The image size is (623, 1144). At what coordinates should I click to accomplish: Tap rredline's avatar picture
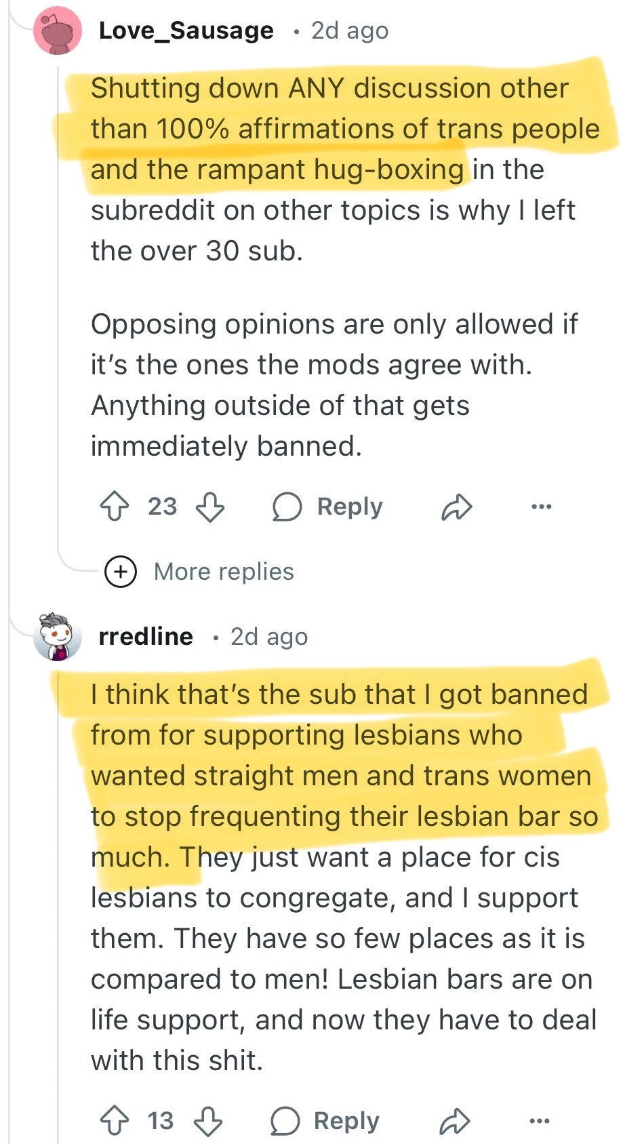coord(57,637)
